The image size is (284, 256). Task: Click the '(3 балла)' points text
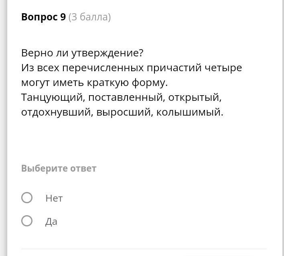pyautogui.click(x=89, y=17)
